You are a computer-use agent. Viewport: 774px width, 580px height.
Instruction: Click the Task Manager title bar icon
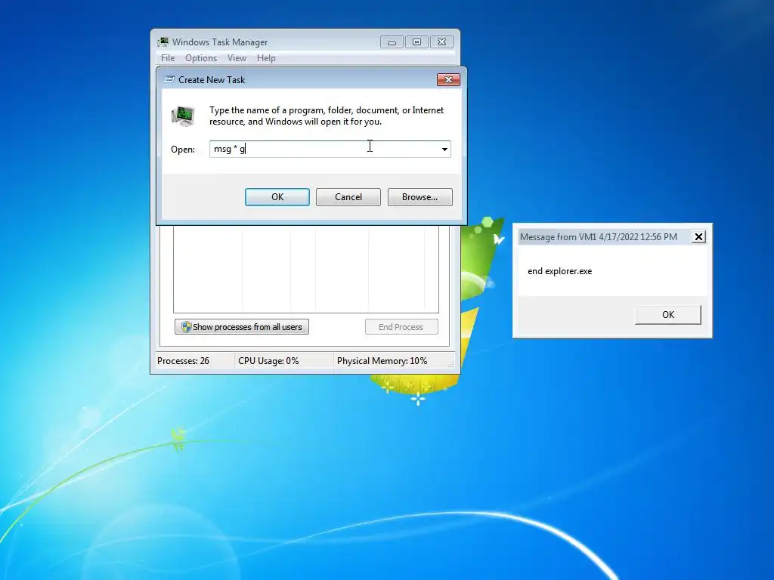click(x=163, y=42)
